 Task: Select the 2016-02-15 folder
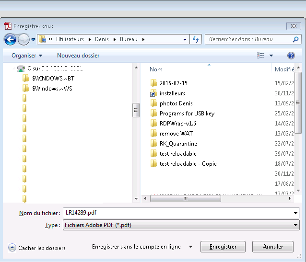coord(169,83)
